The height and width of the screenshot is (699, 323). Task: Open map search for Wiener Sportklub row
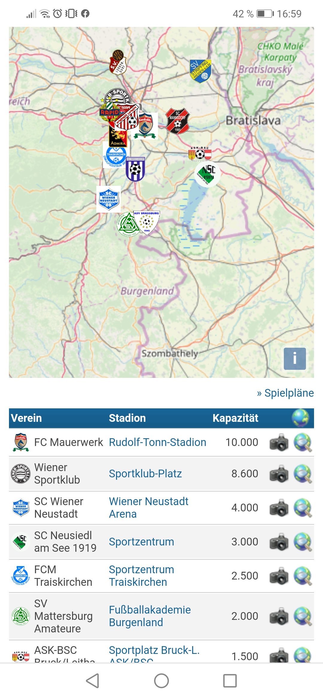click(303, 474)
